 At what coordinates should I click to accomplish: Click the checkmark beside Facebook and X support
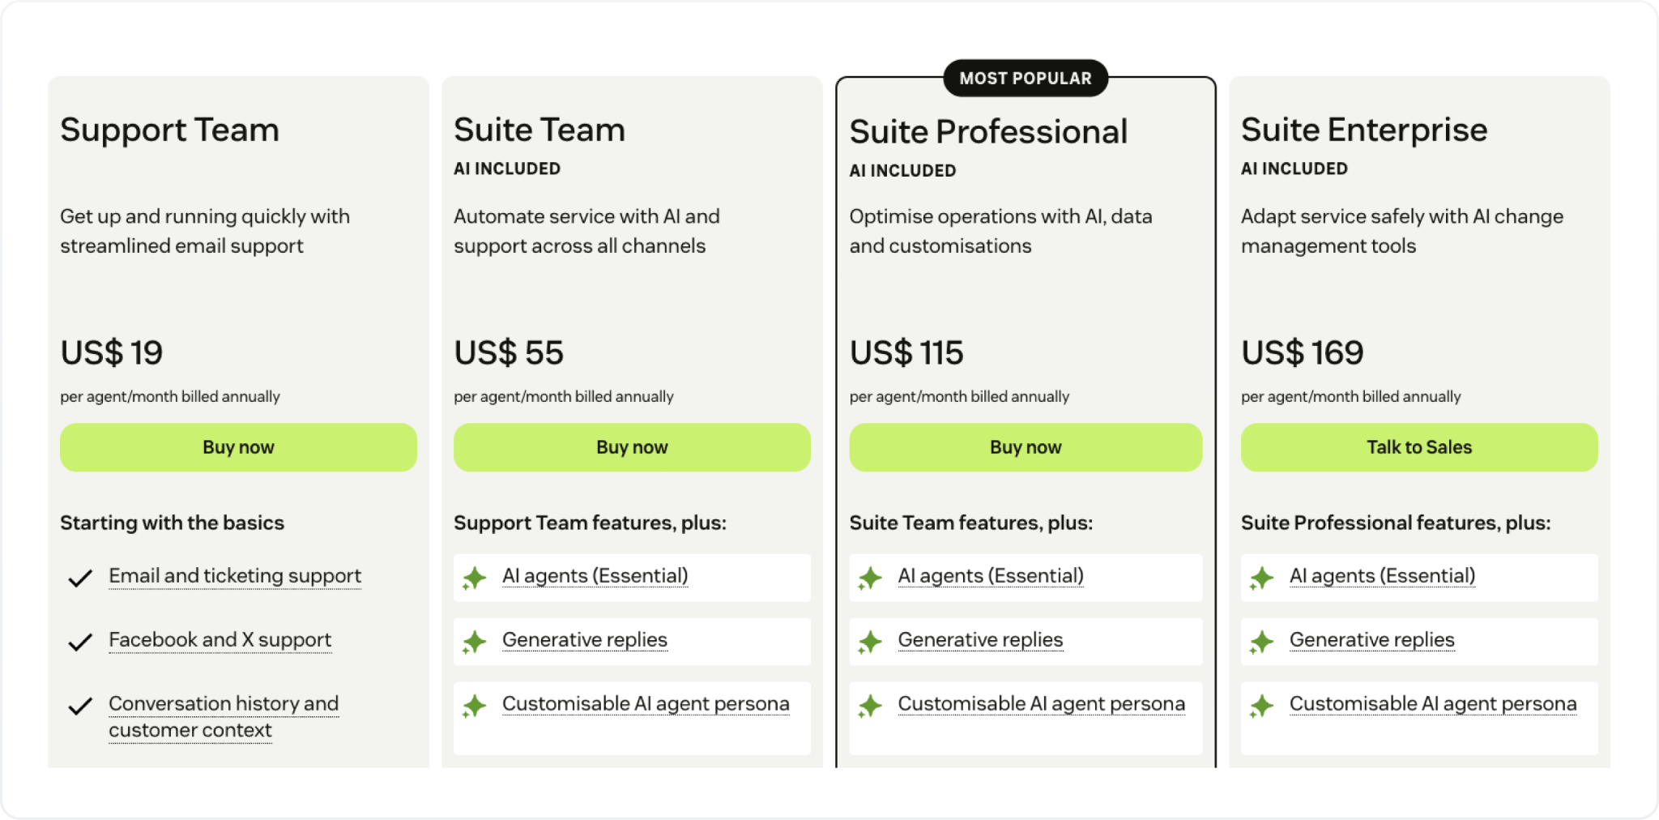79,641
